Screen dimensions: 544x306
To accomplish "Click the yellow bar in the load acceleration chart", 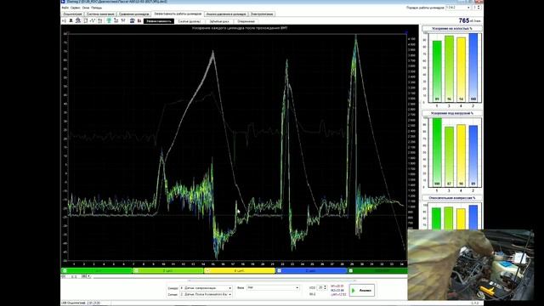I will 461,156.
